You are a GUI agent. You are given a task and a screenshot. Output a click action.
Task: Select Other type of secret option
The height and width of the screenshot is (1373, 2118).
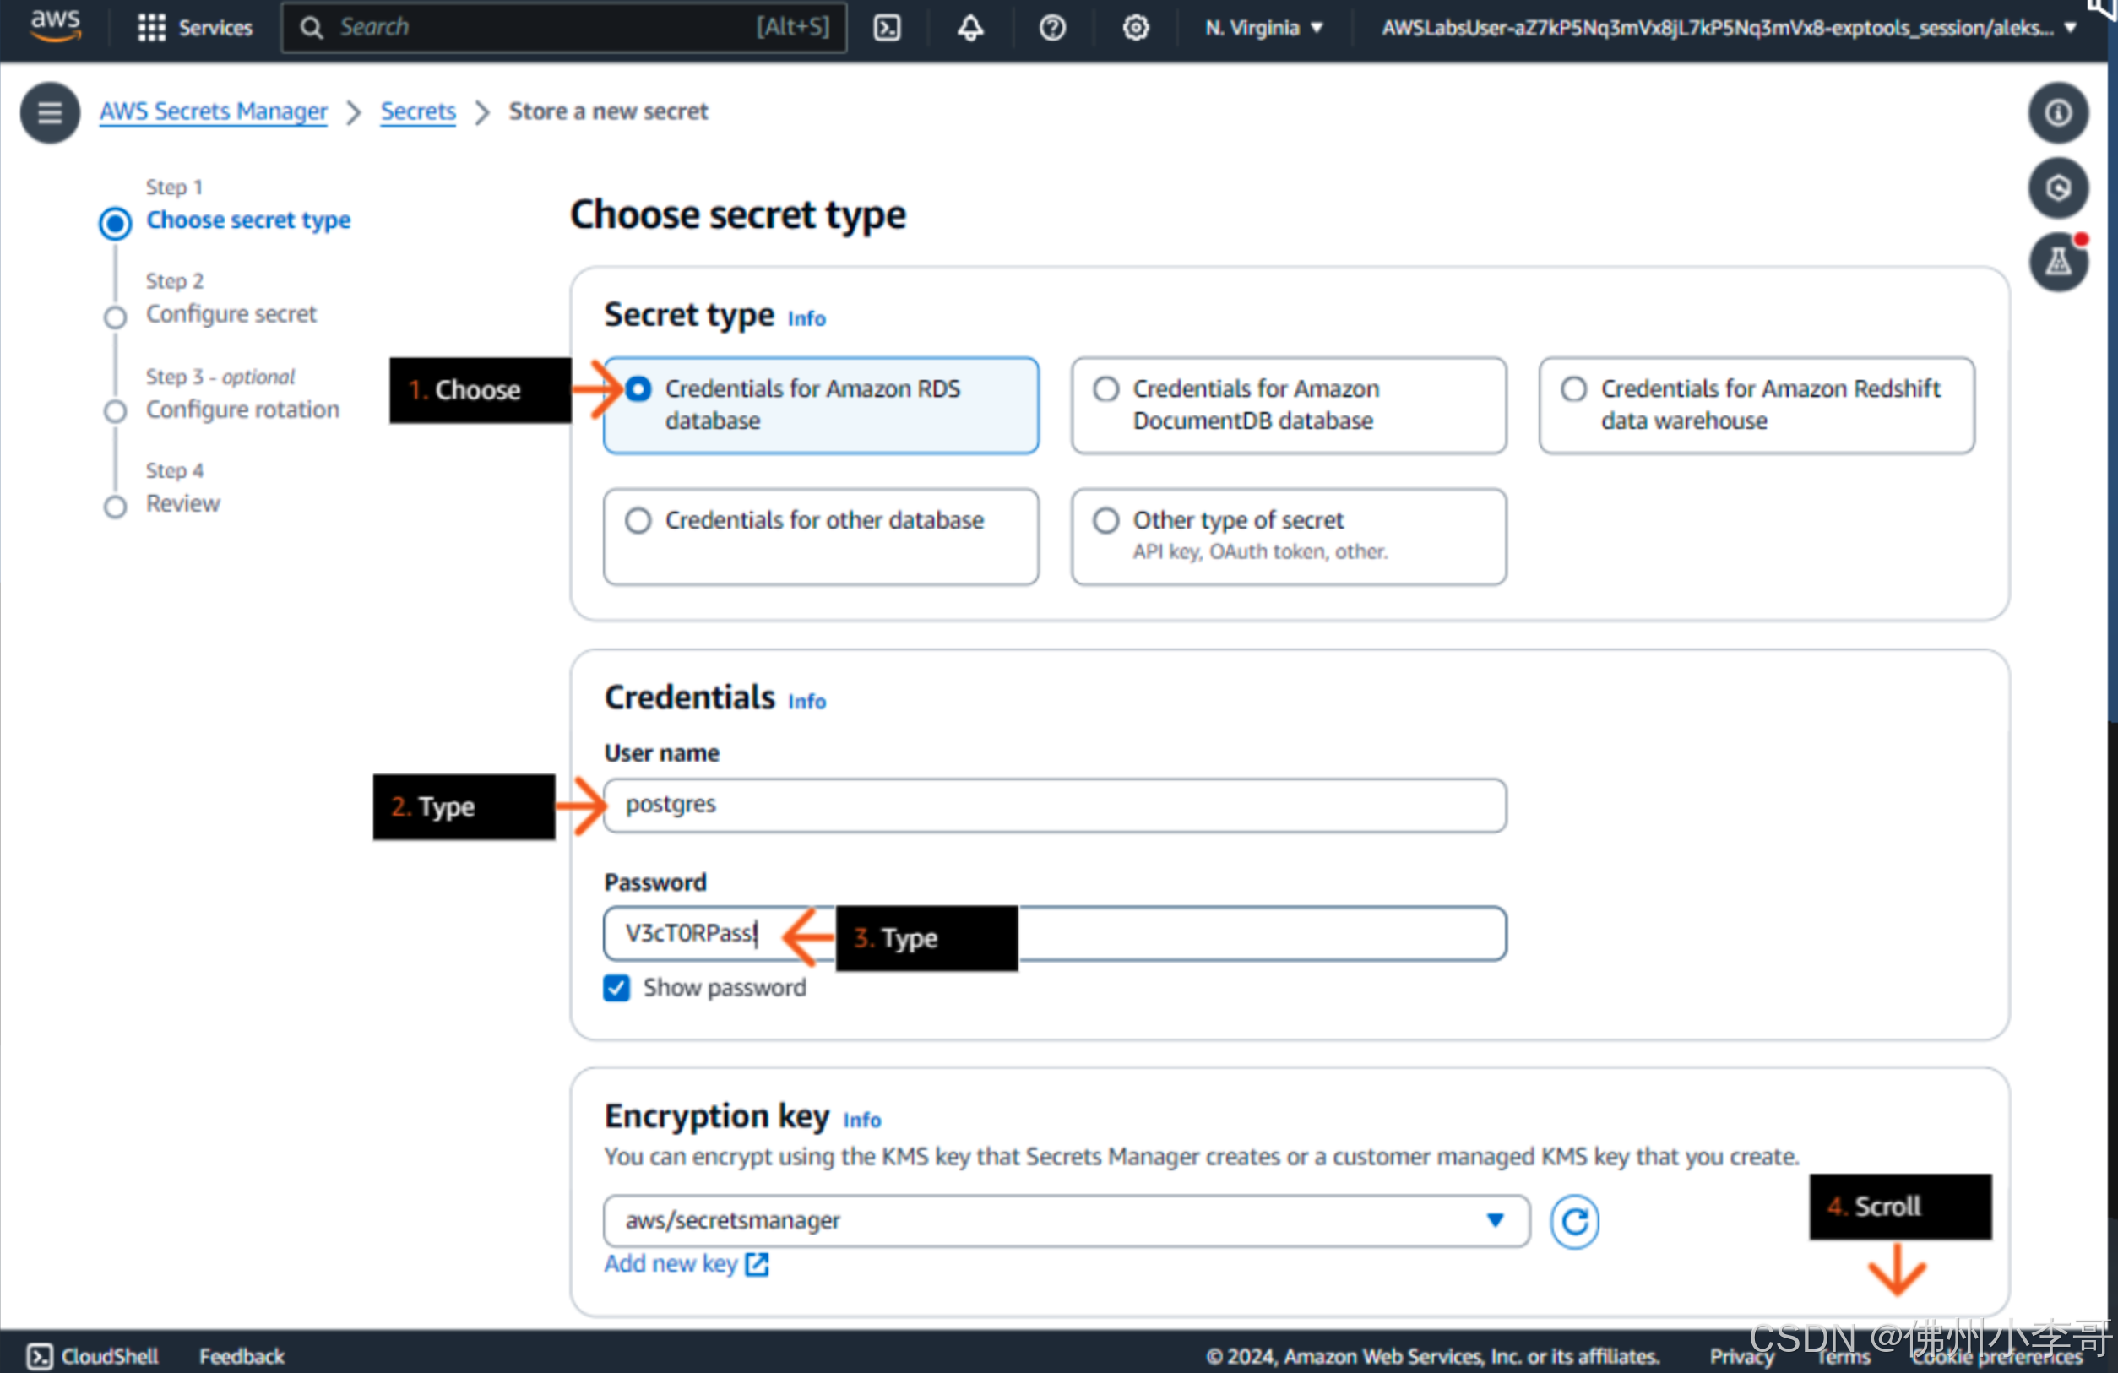1288,535
